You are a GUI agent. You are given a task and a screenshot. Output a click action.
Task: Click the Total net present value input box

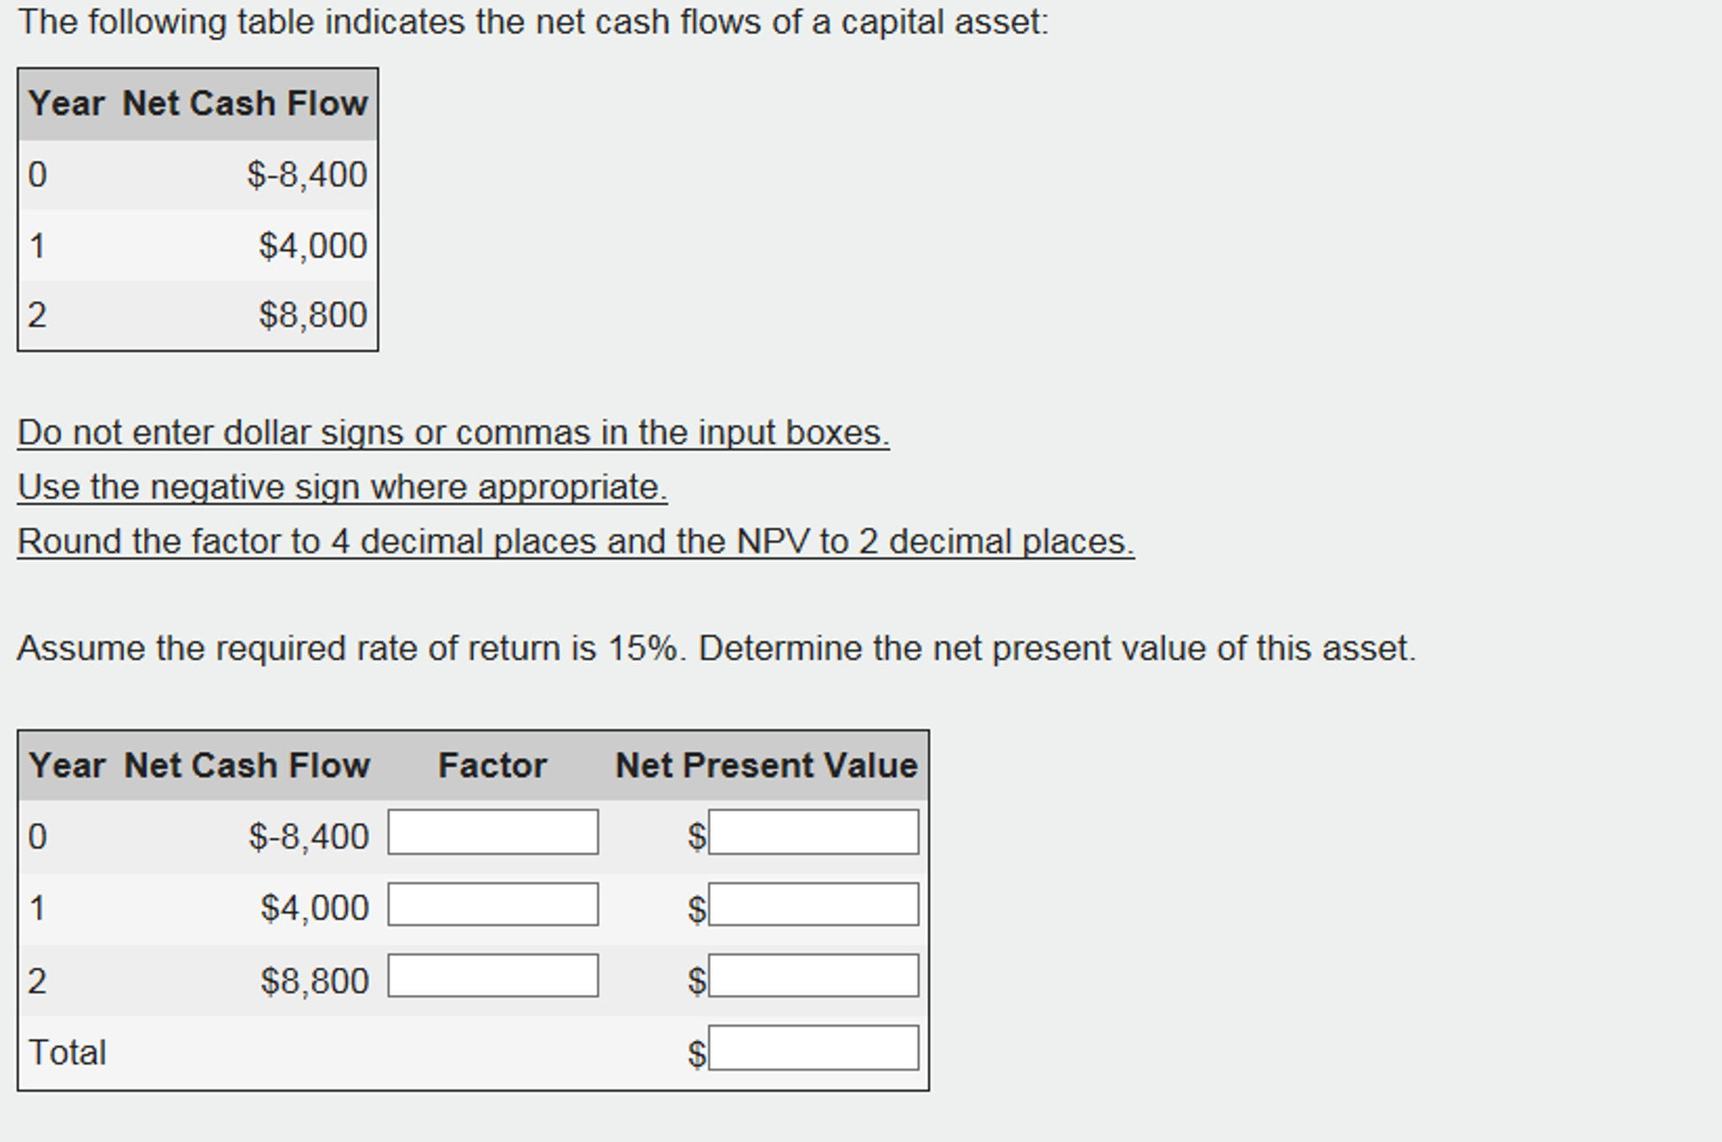tap(813, 1049)
